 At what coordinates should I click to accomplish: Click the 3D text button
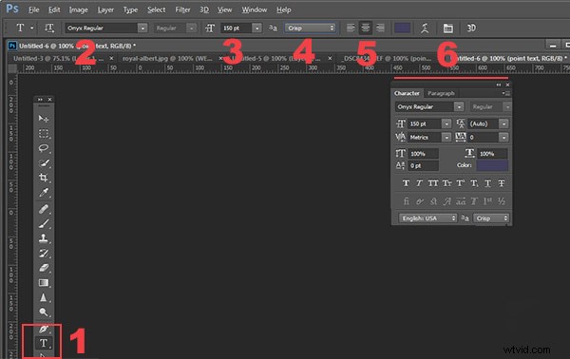tap(471, 28)
